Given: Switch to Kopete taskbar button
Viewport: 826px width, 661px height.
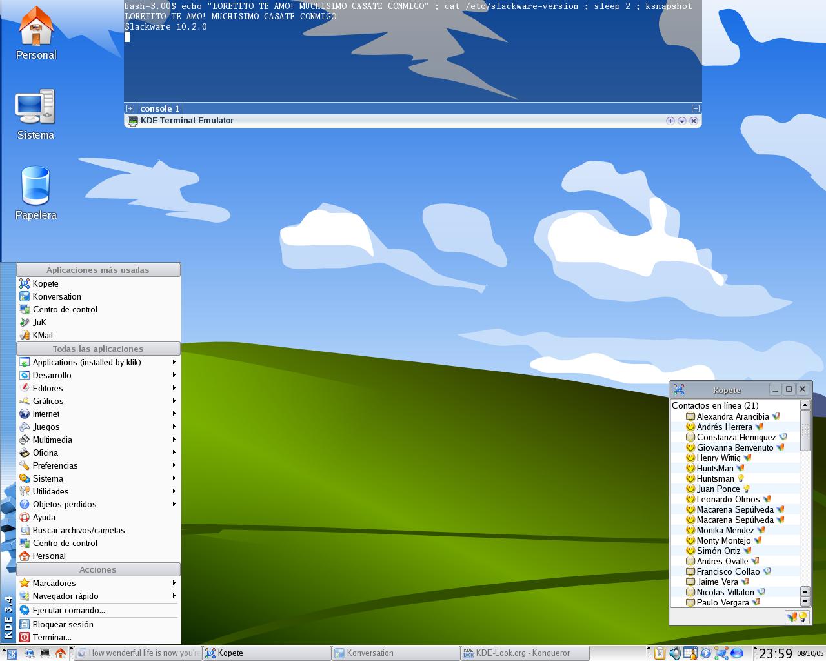Looking at the screenshot, I should [x=267, y=653].
